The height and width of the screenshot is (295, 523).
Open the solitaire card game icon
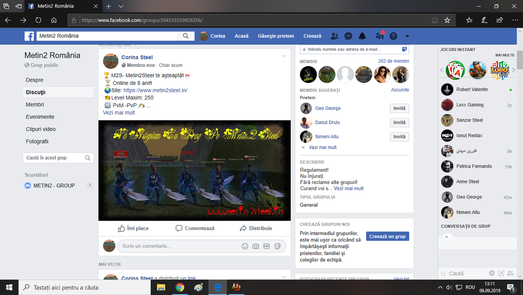pyautogui.click(x=455, y=70)
